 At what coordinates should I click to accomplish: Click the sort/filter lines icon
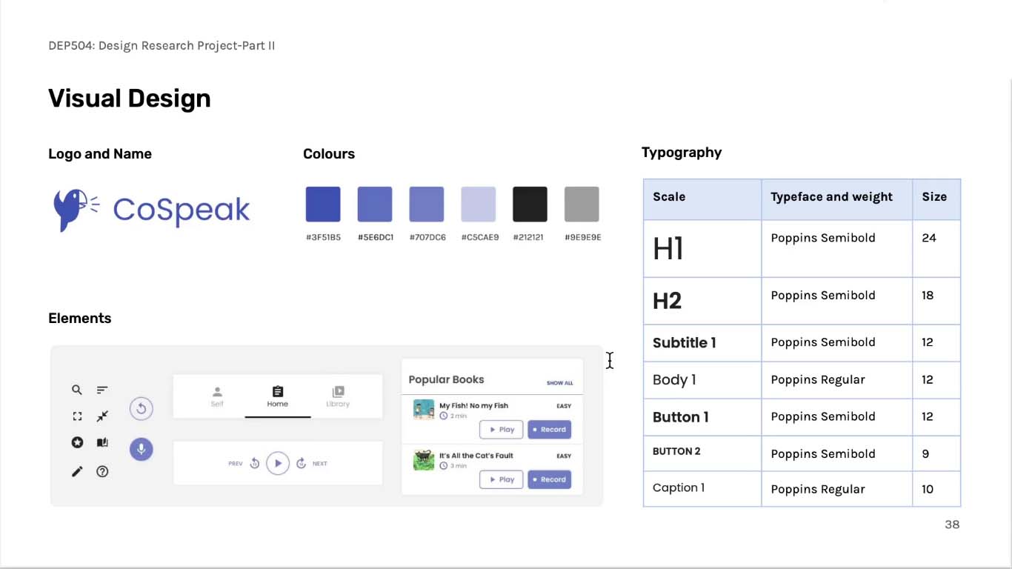pyautogui.click(x=102, y=390)
